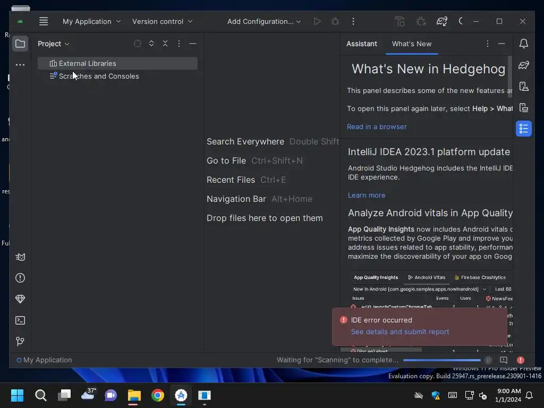Collapse all items in Project panel
Viewport: 544px width, 408px height.
click(165, 44)
